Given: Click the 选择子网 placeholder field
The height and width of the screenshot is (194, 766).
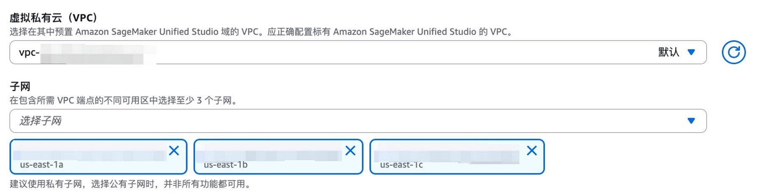Looking at the screenshot, I should pyautogui.click(x=41, y=121).
